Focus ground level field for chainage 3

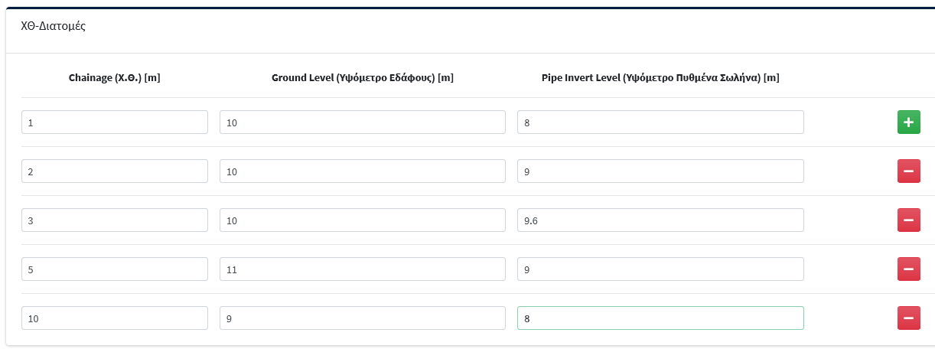pyautogui.click(x=362, y=220)
